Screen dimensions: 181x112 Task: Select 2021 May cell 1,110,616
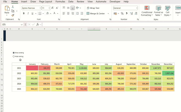pos(82,68)
